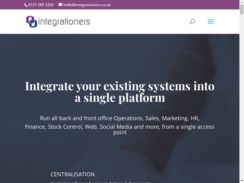The image size is (244, 183).
Task: Select the CENTRALISATION section heading
Action: click(x=73, y=174)
